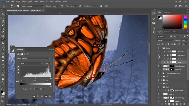Toggle lock transparent pixels

coord(162,44)
